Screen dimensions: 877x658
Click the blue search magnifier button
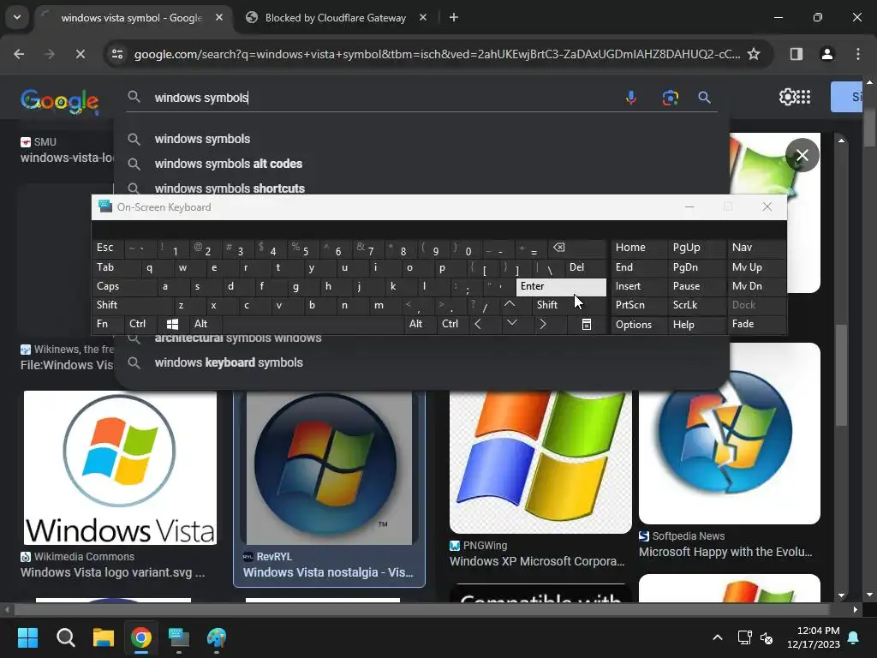pos(704,98)
